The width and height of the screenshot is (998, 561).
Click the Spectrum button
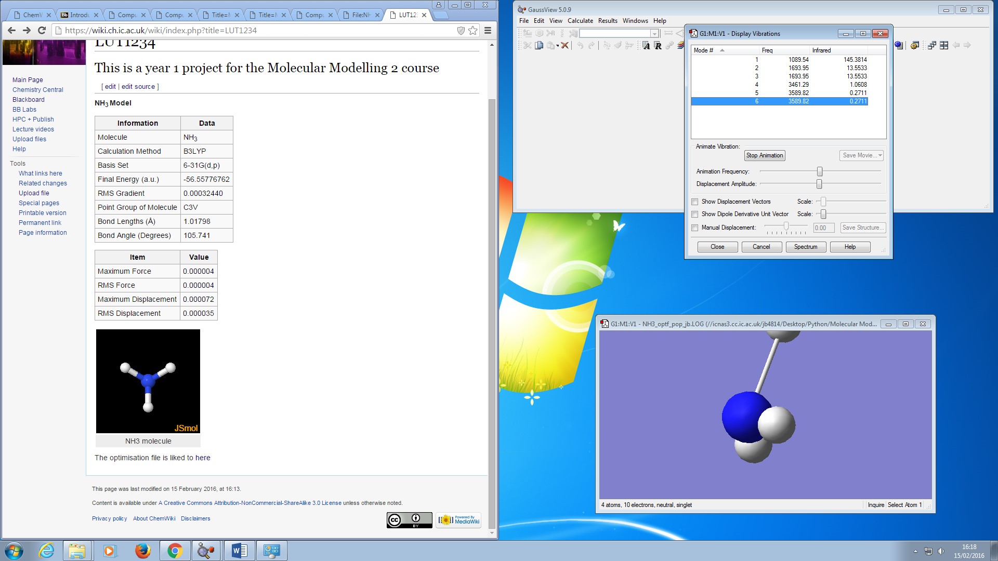[x=805, y=247]
